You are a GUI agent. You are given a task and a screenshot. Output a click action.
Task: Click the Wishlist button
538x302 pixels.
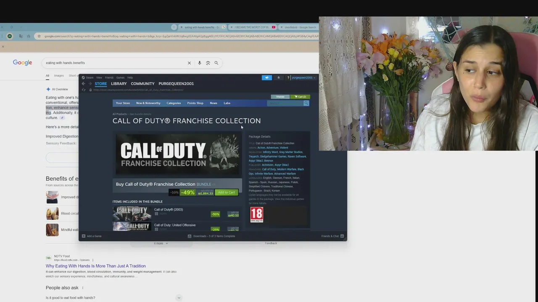click(280, 97)
